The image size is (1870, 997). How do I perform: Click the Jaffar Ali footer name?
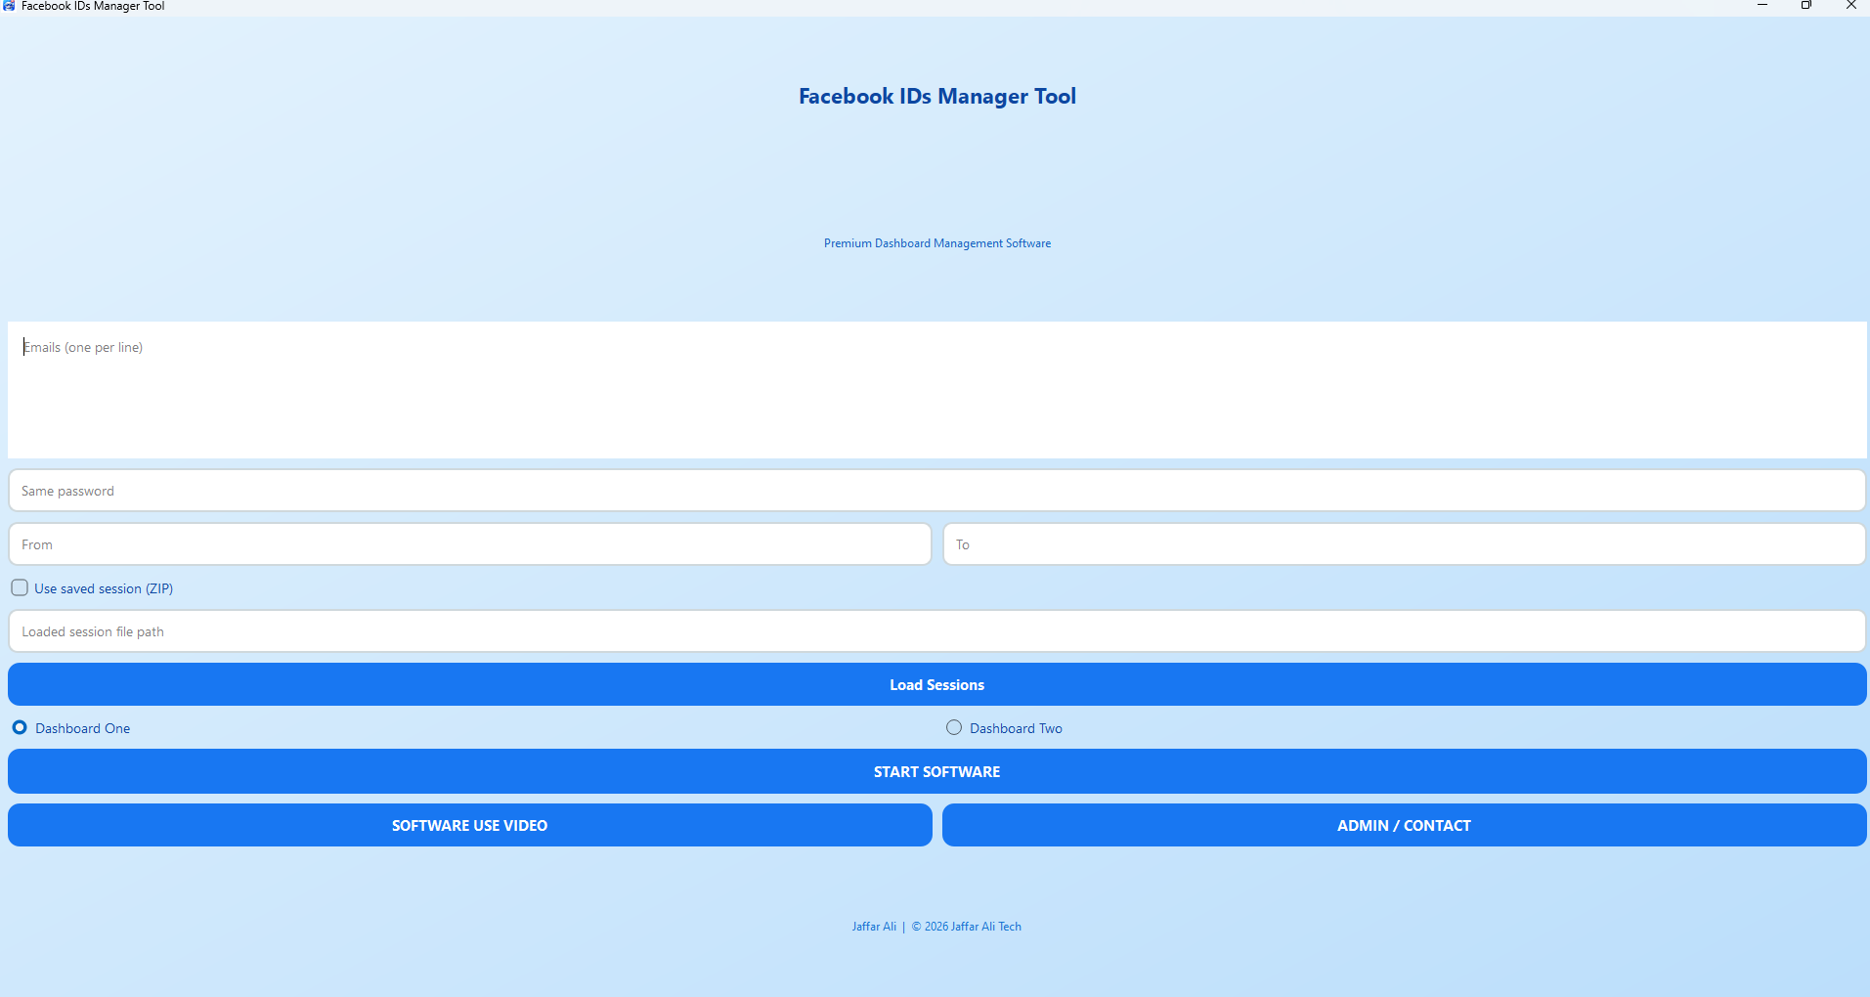pos(874,927)
